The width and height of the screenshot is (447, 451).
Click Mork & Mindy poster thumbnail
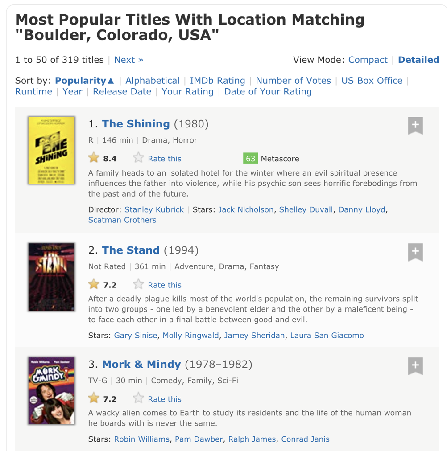coord(51,390)
